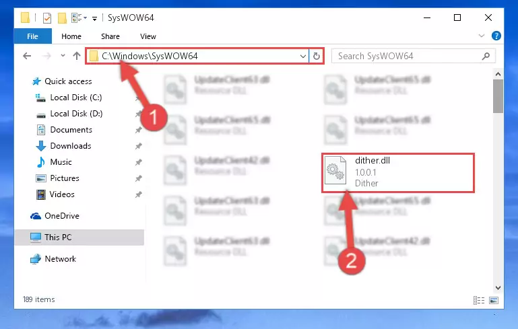Go back with the back arrow
Screen dimensions: 518x329
tap(27, 56)
